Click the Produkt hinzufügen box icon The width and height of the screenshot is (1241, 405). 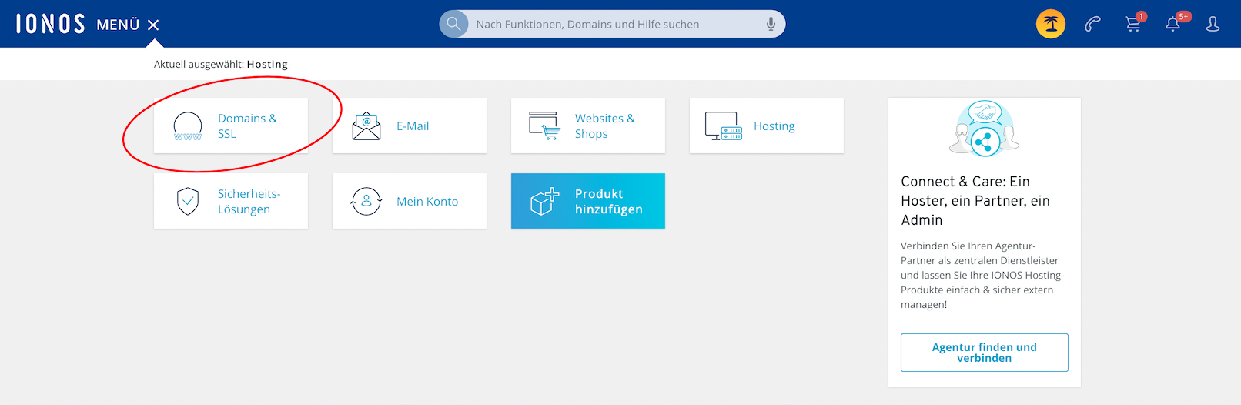[544, 201]
